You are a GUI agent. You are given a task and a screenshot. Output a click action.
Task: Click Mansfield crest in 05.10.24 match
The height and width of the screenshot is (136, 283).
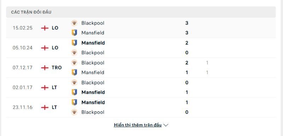tap(74, 43)
